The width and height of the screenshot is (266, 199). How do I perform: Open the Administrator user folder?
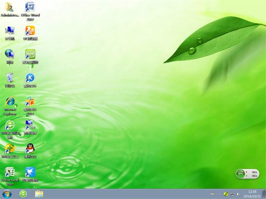click(x=10, y=7)
